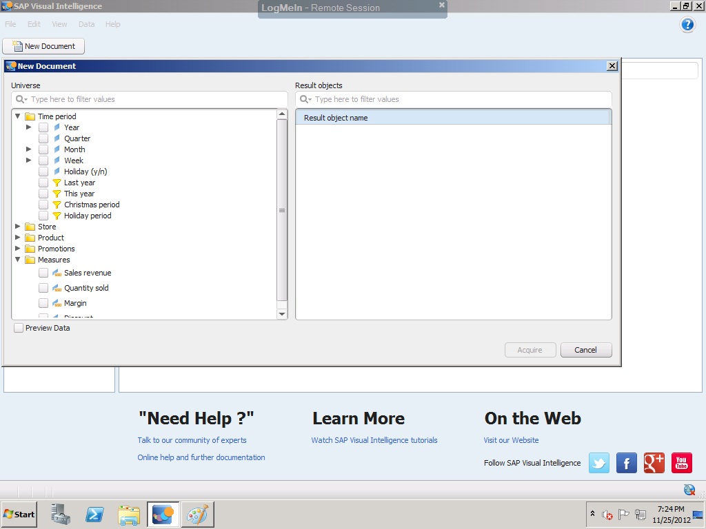Click the Twitter icon
This screenshot has height=529, width=706.
tap(599, 463)
